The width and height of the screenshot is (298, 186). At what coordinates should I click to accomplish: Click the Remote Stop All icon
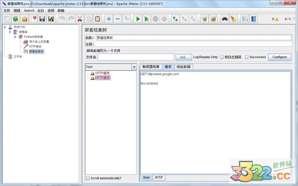click(x=184, y=19)
